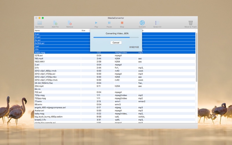The height and width of the screenshot is (145, 232).
Task: Click the green fullscreen window button
Action: 43,18
